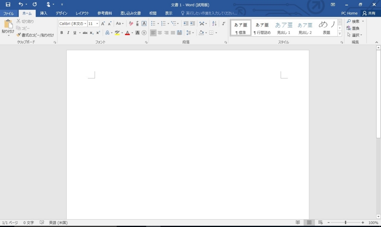This screenshot has width=381, height=227.
Task: Switch to the デザイン tab
Action: click(61, 13)
